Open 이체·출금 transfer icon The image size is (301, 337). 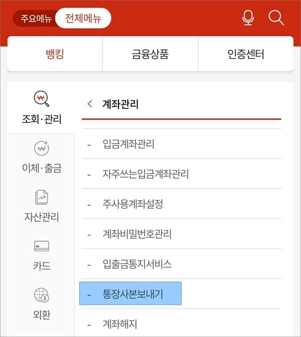tap(42, 148)
